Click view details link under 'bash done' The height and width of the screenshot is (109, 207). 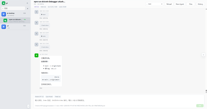(45, 29)
